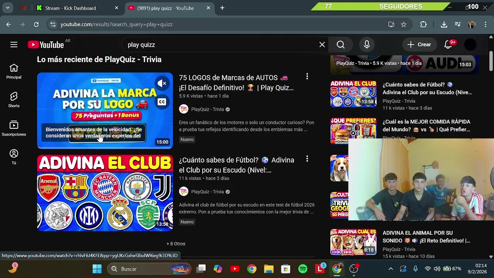This screenshot has height=278, width=494.
Task: Open PlayQuiz - Trivia channel under AUTOS video
Action: point(208,109)
